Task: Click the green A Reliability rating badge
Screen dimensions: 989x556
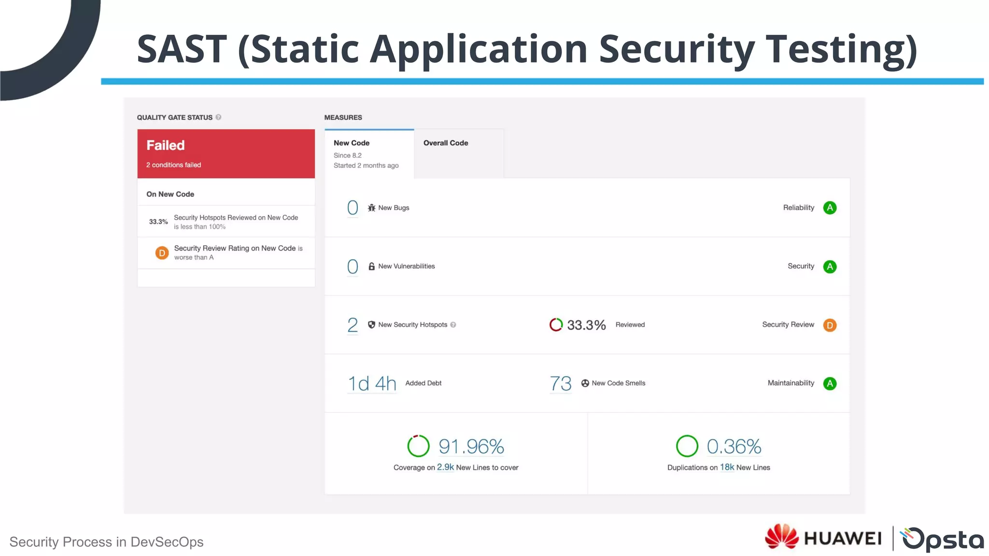Action: (x=830, y=208)
